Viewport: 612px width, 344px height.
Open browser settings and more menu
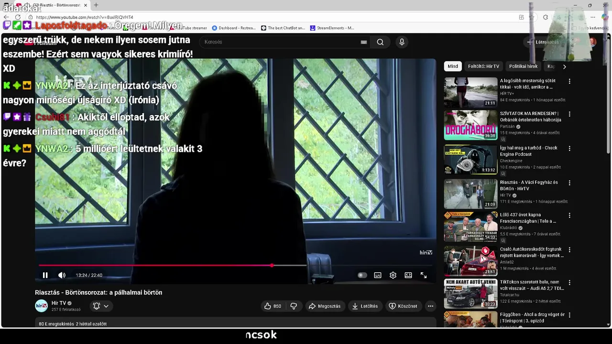coord(593,17)
